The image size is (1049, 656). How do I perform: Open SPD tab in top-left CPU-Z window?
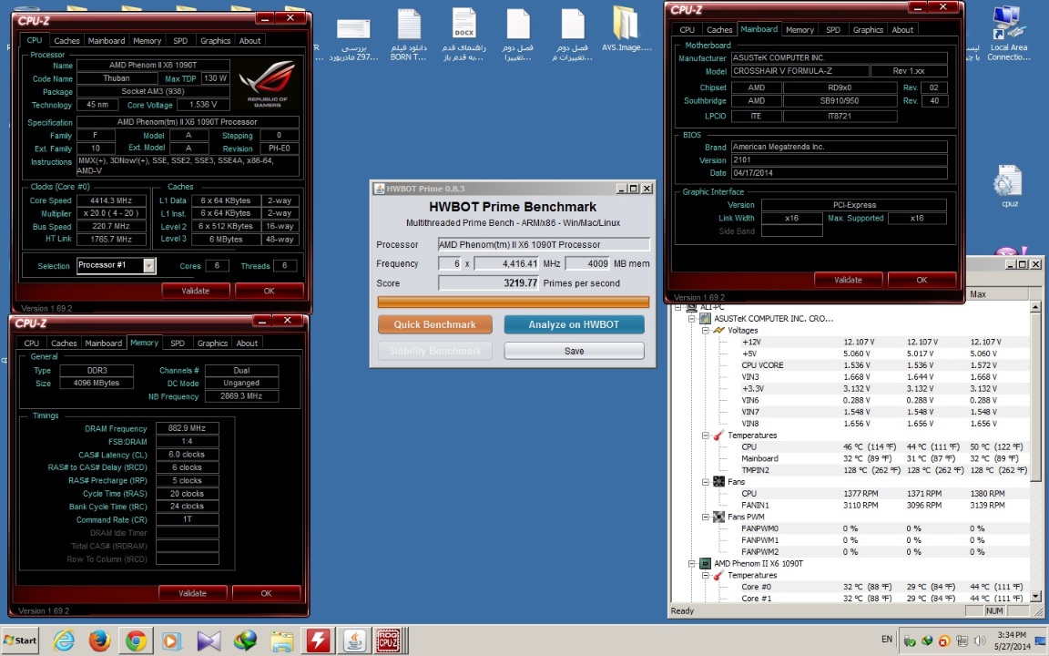(x=180, y=41)
